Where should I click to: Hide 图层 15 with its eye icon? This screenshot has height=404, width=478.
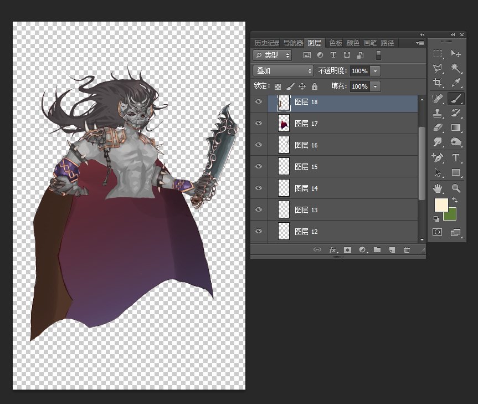(259, 166)
